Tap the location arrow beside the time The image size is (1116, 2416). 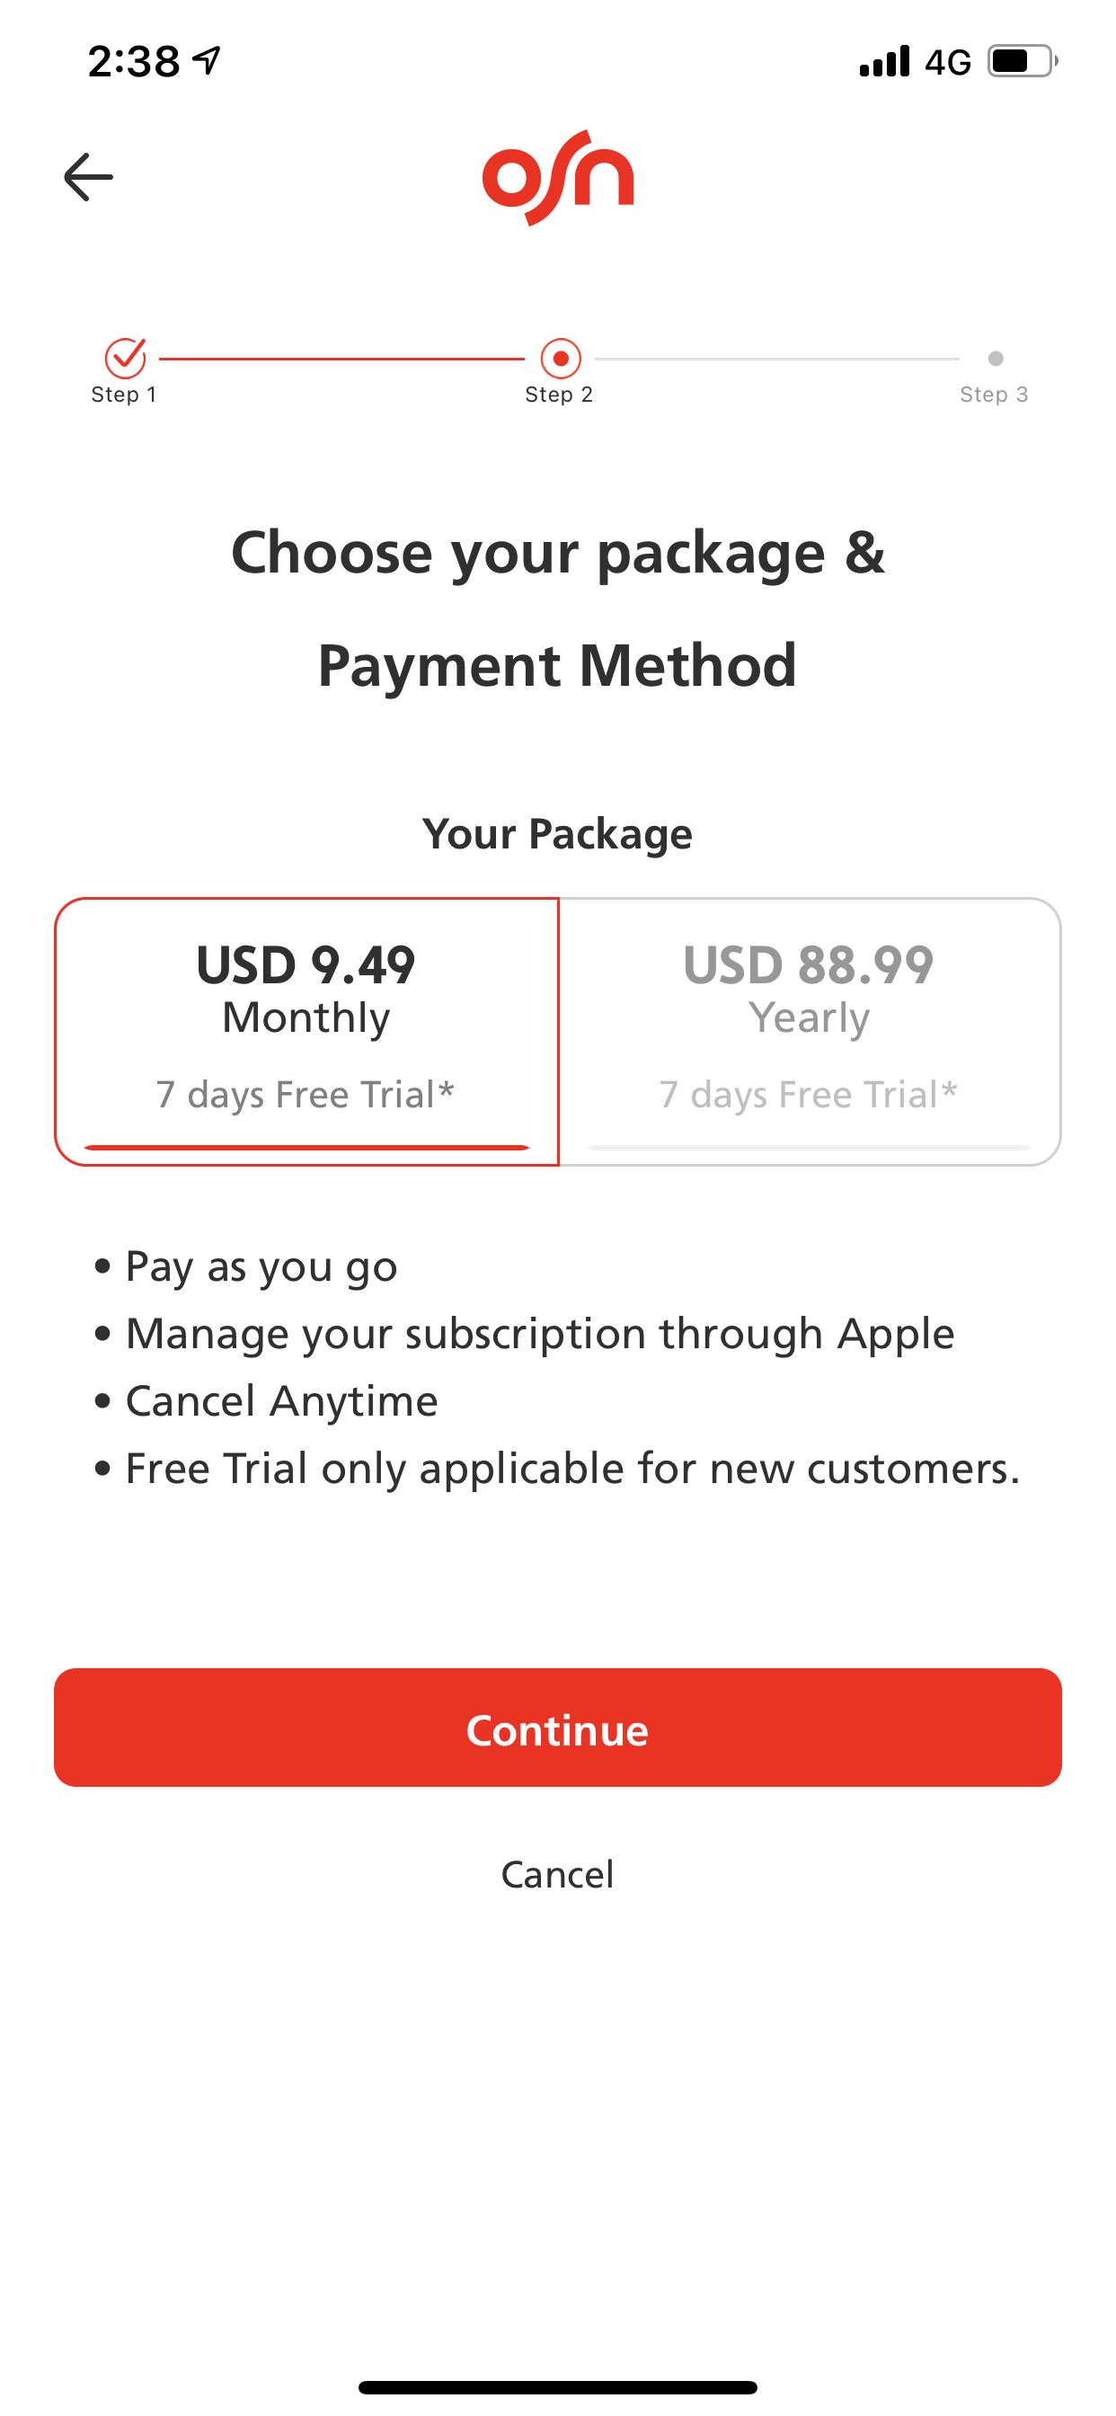tap(207, 61)
